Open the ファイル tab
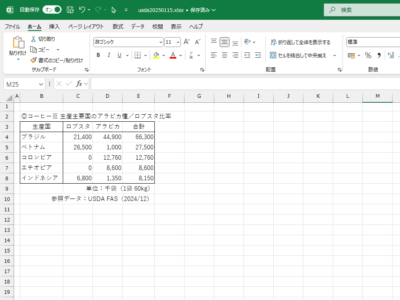The width and height of the screenshot is (400, 300). point(12,26)
